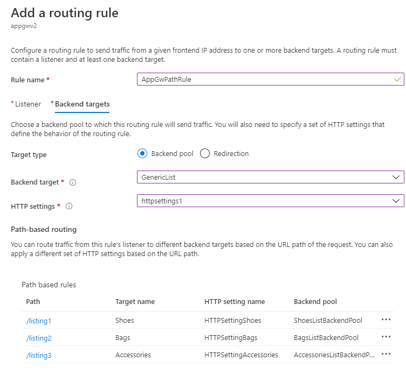Click the Rule name input field

point(264,79)
